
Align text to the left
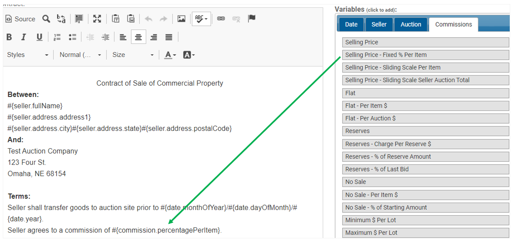pyautogui.click(x=123, y=37)
